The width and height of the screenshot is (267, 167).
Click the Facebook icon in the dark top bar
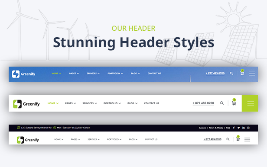pos(234,128)
